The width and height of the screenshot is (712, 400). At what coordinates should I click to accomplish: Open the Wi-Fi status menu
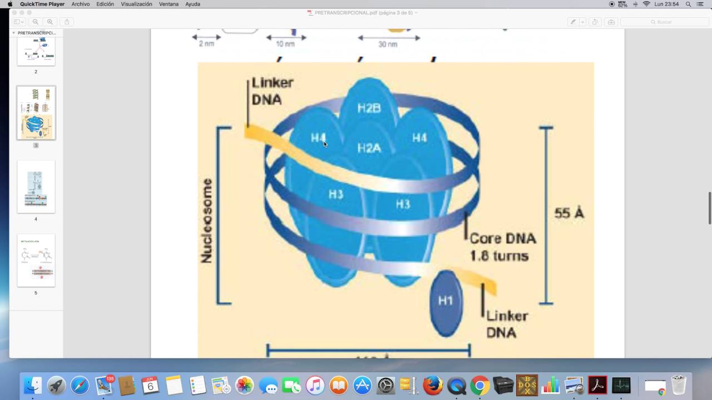point(646,4)
